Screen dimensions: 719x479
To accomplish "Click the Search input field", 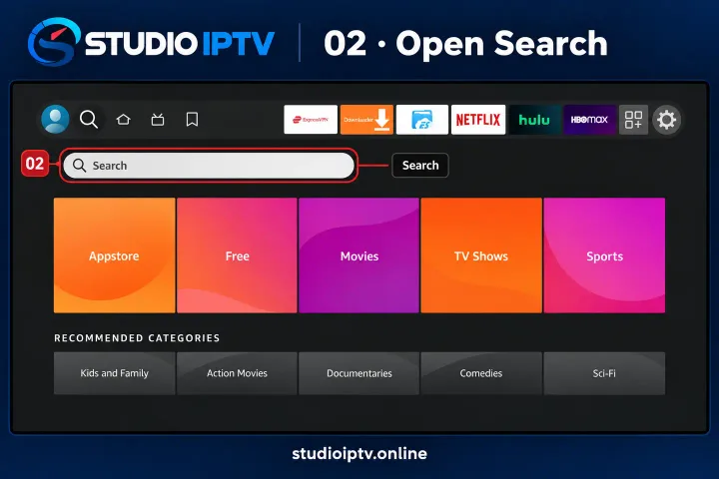I will (209, 166).
